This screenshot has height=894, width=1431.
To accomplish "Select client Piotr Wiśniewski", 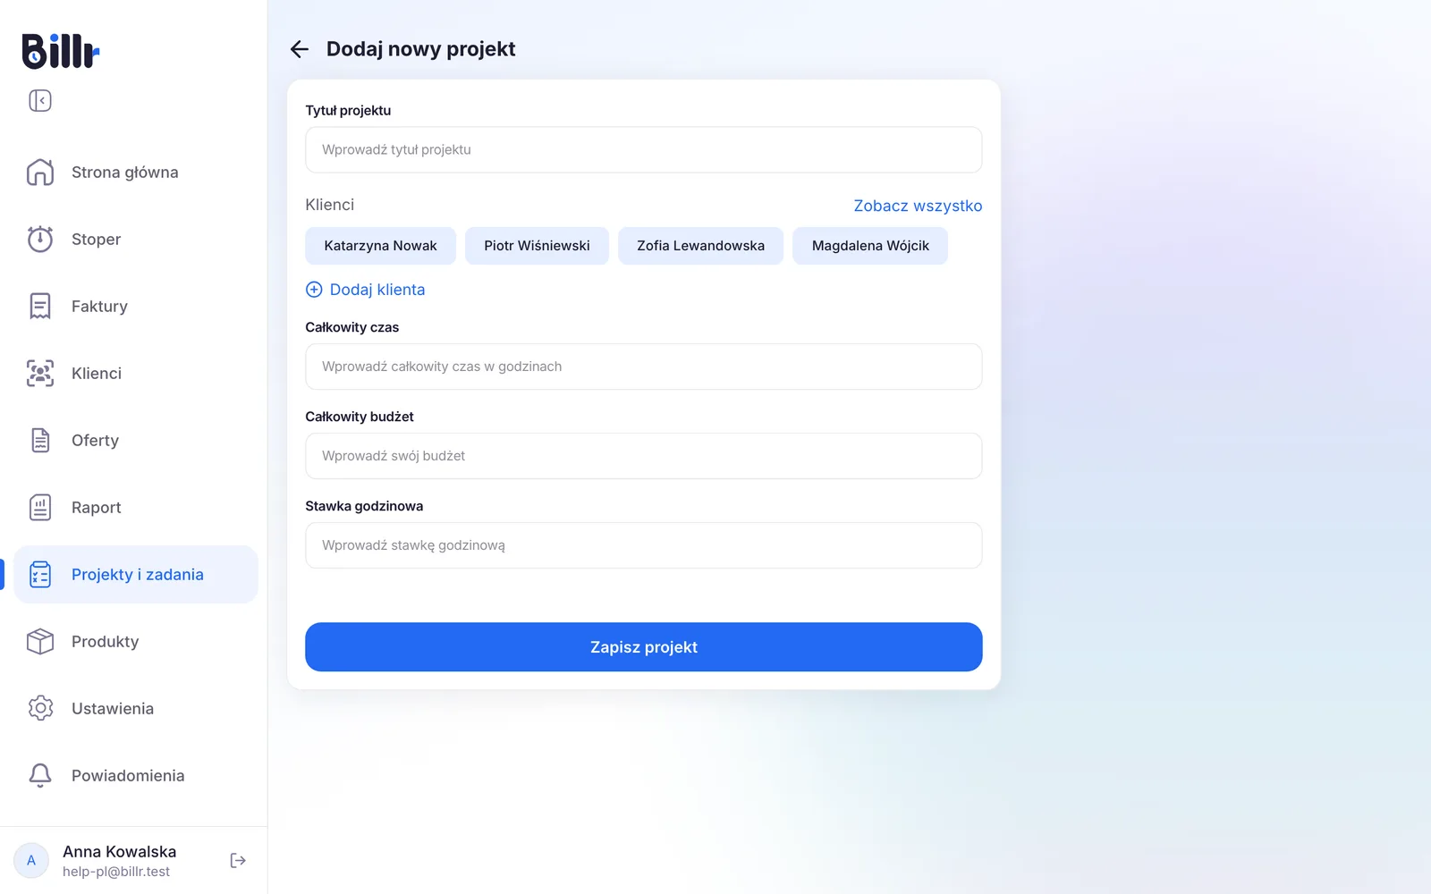I will coord(537,246).
